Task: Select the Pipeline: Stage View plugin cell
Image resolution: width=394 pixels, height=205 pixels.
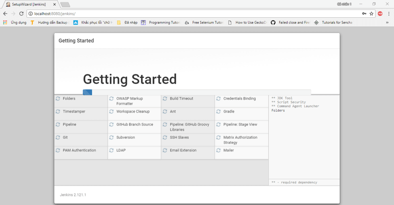Action: pyautogui.click(x=241, y=127)
